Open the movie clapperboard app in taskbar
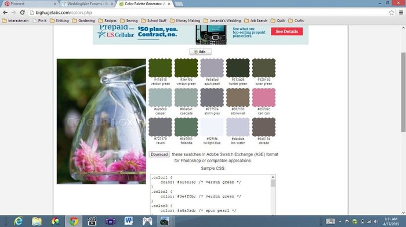 92,221
